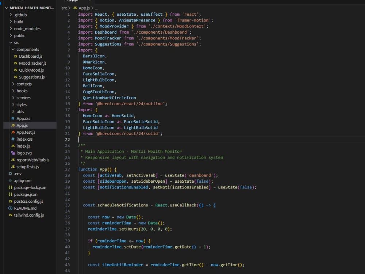Image resolution: width=365 pixels, height=274 pixels.
Task: Open tailwind.config.js file
Action: point(29,215)
